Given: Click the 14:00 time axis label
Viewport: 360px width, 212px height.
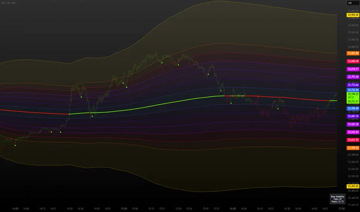Looking at the screenshot, I should click(x=15, y=209).
